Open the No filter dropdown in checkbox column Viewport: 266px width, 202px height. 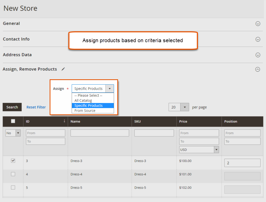pos(13,133)
